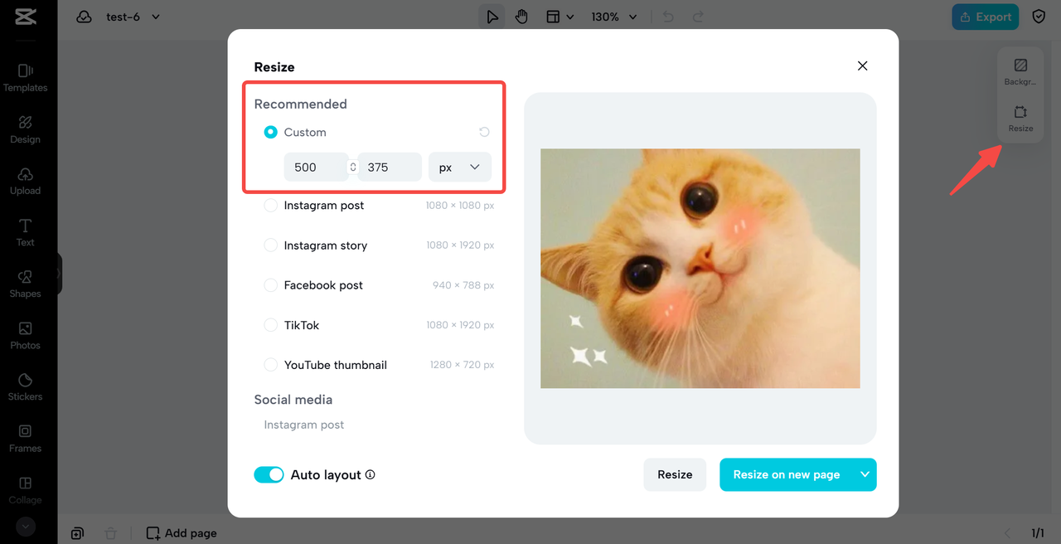Open the Design sidebar panel

click(25, 129)
